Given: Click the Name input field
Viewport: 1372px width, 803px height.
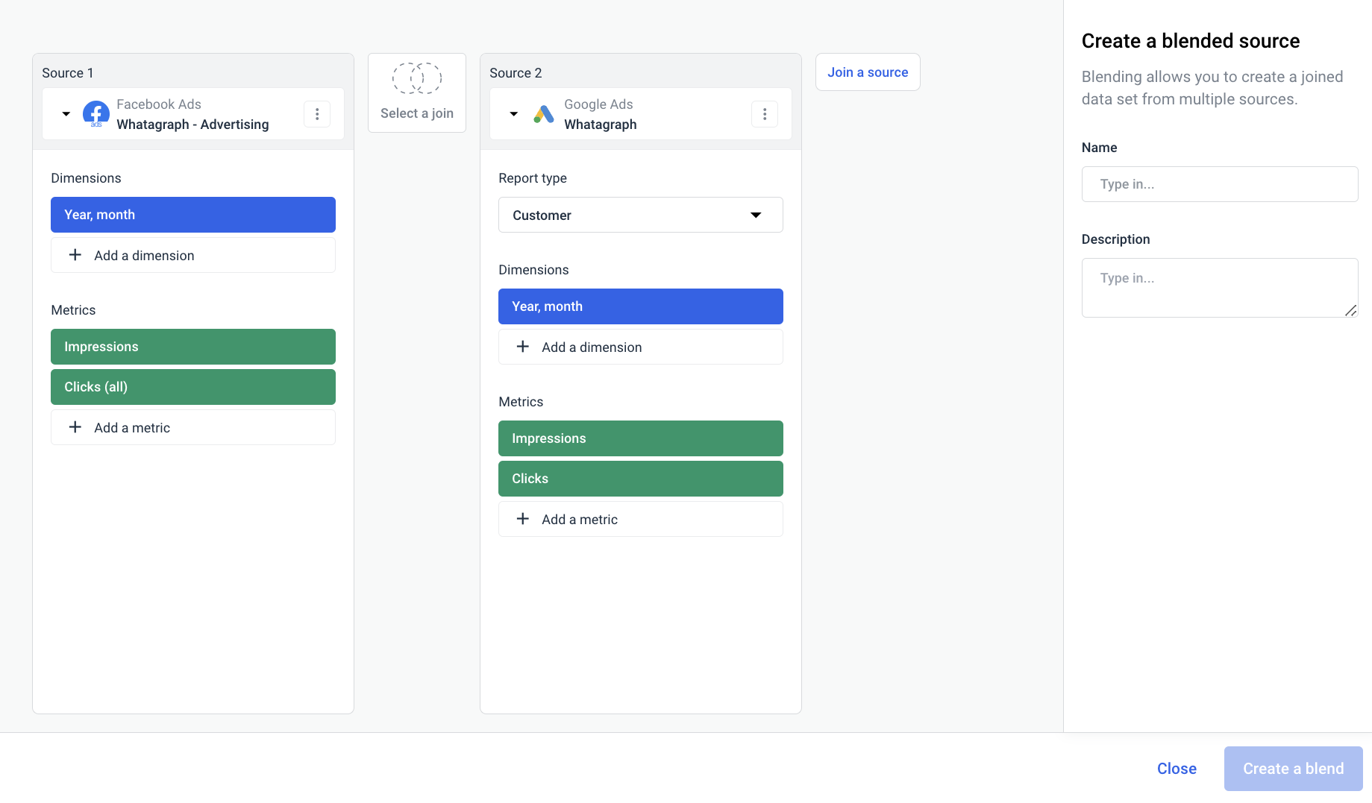Looking at the screenshot, I should pyautogui.click(x=1219, y=183).
